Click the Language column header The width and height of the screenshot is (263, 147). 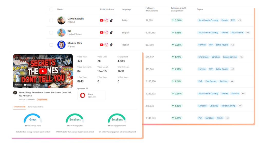[126, 9]
